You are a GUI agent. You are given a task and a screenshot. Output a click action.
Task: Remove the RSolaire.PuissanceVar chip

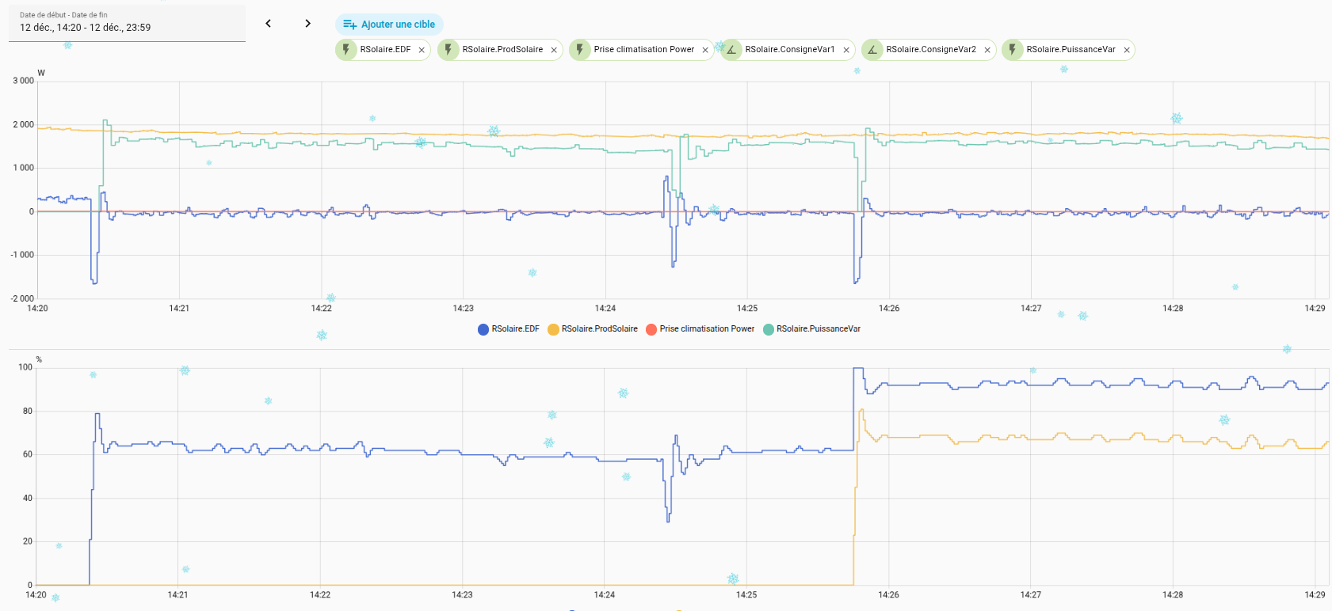[x=1127, y=50]
